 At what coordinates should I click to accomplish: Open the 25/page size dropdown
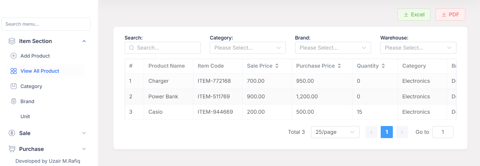point(335,132)
